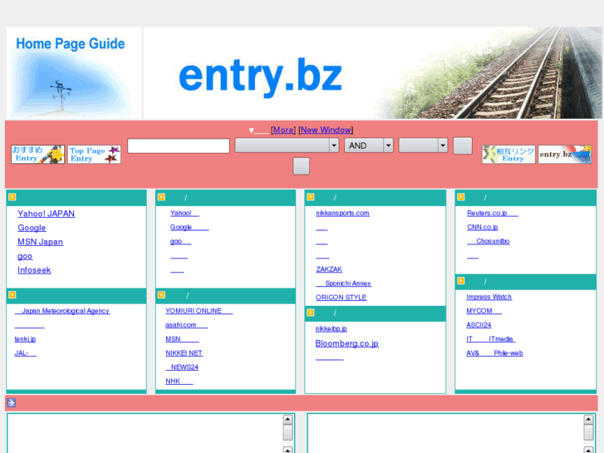Open asahi.com link
This screenshot has width=604, height=453.
tap(186, 325)
